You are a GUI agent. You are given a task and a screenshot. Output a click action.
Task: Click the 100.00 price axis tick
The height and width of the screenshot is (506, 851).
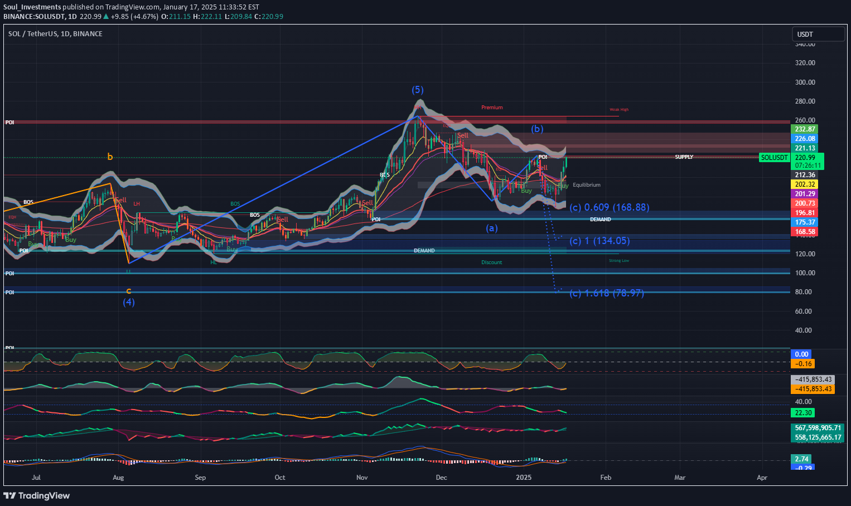click(x=805, y=273)
